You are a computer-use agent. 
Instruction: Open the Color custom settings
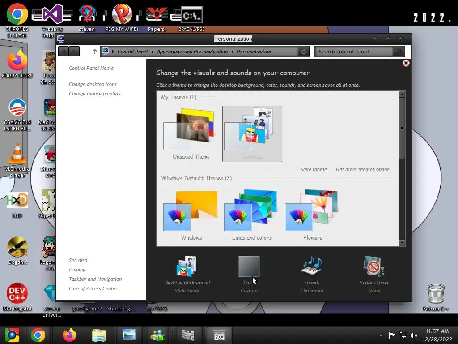pyautogui.click(x=249, y=275)
